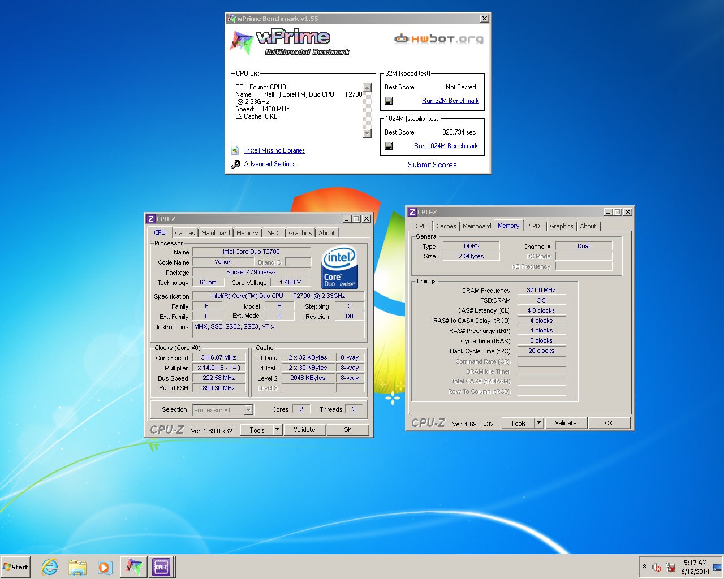Click Tools button in Memory CPU-Z
This screenshot has width=724, height=579.
click(x=518, y=423)
